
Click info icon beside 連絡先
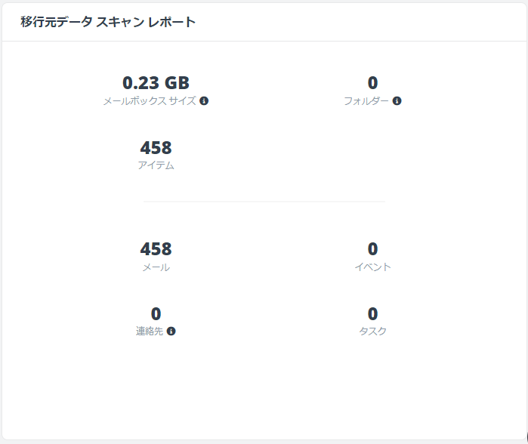[x=171, y=331]
